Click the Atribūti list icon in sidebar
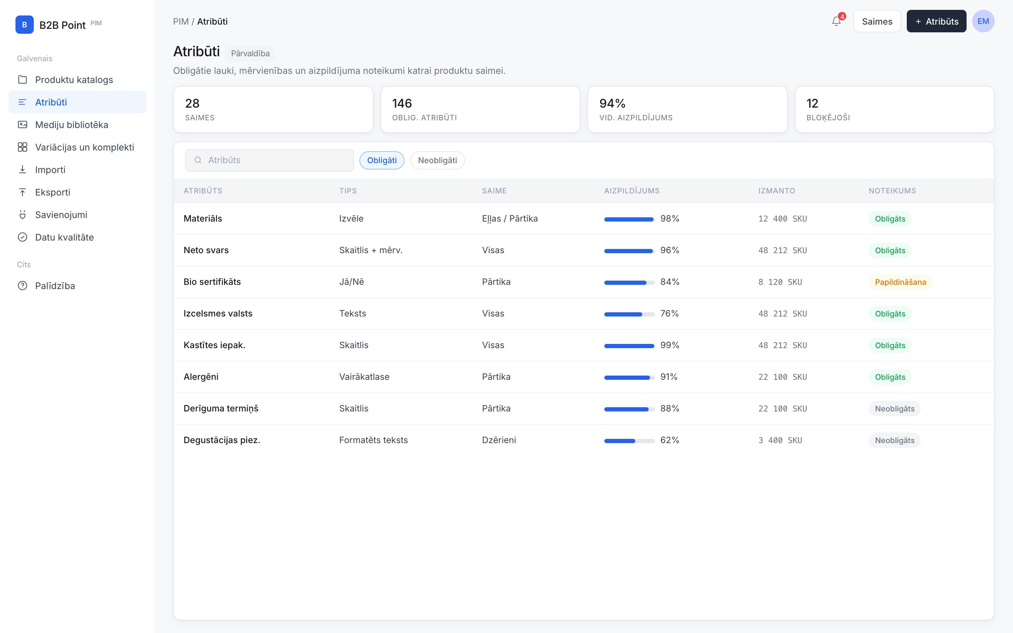The image size is (1013, 633). click(23, 102)
